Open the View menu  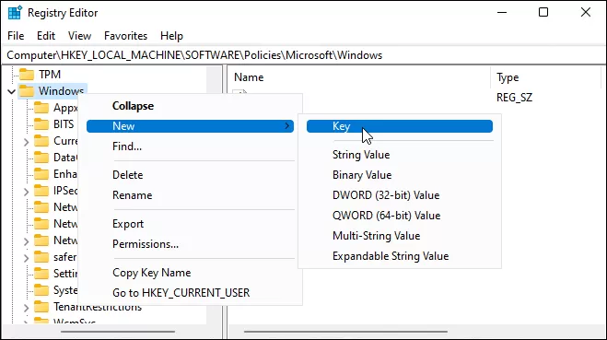[x=80, y=36]
